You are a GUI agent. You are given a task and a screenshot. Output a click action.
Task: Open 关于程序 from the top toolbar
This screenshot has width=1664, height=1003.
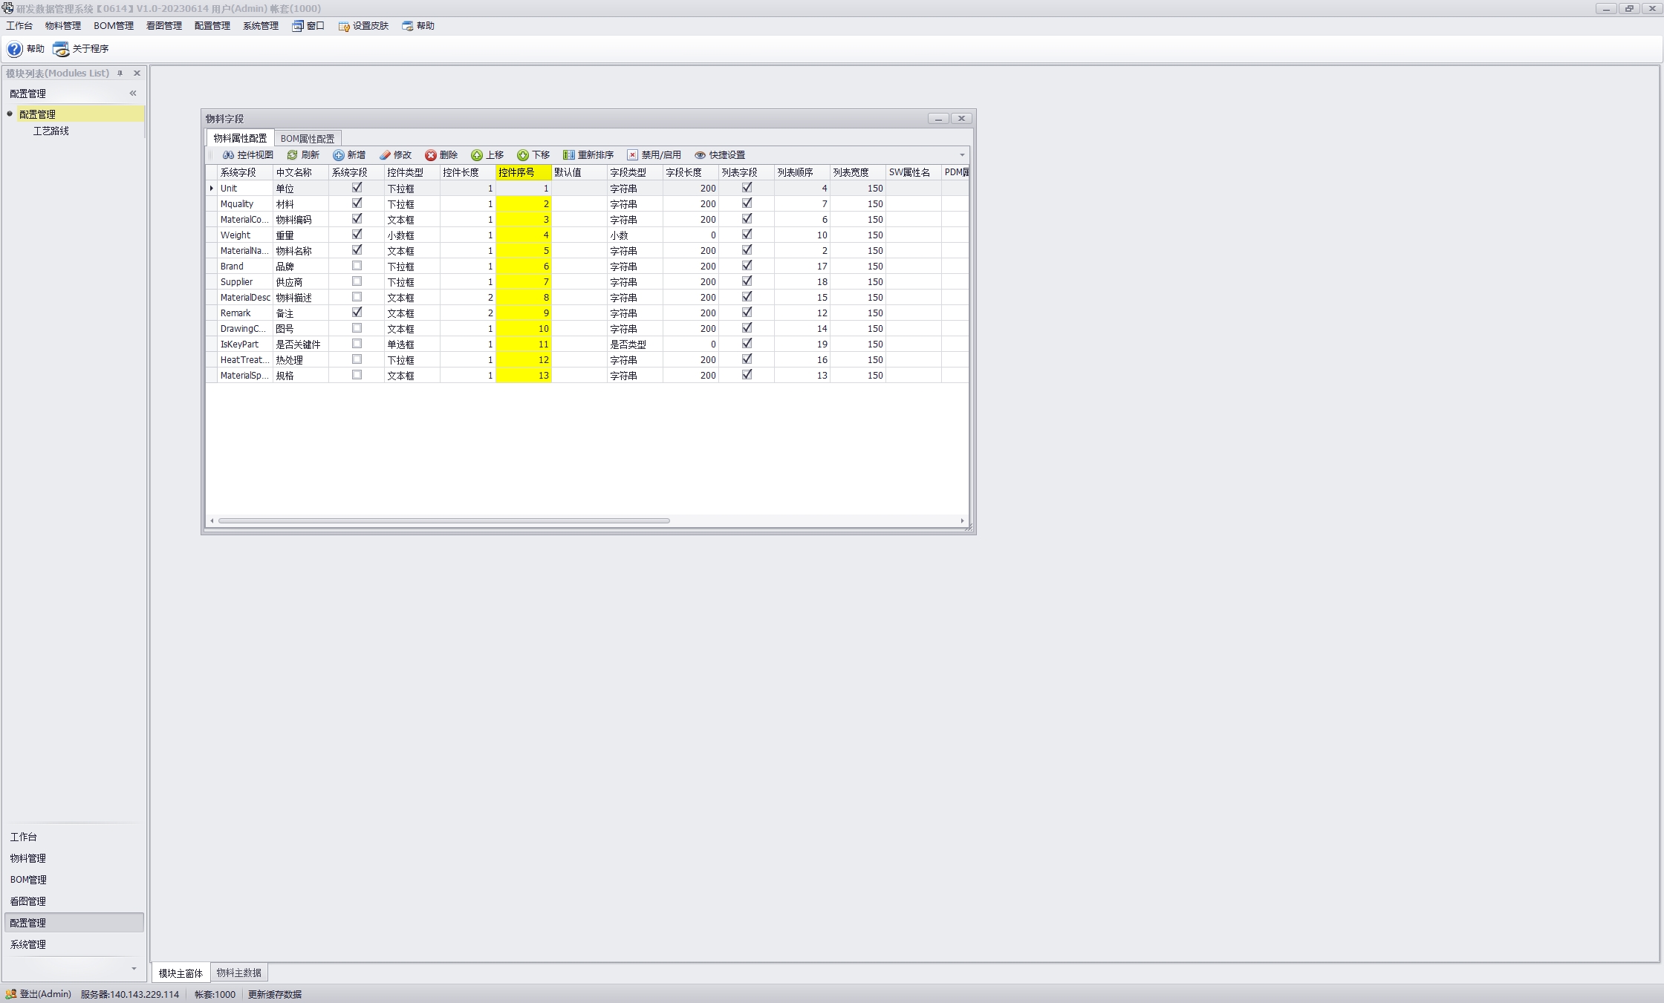81,49
